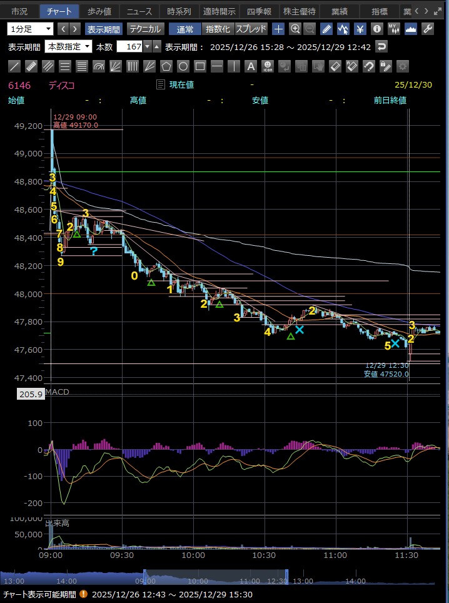Click the zoom in magnifier icon

pos(295,29)
